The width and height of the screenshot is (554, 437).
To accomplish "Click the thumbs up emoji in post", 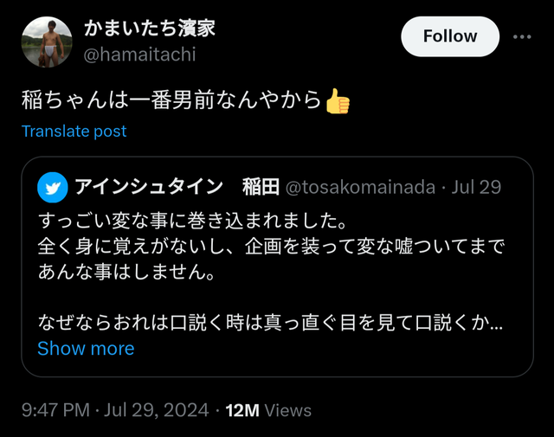I will [338, 101].
